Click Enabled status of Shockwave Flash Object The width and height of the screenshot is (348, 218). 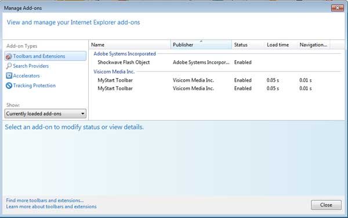[x=243, y=62]
